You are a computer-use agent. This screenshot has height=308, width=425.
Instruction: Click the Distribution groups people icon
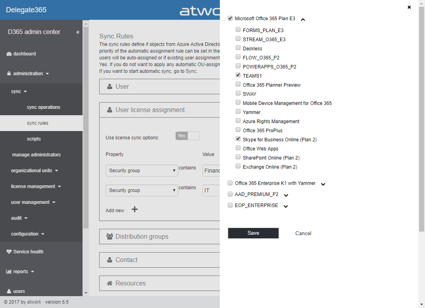[110, 236]
